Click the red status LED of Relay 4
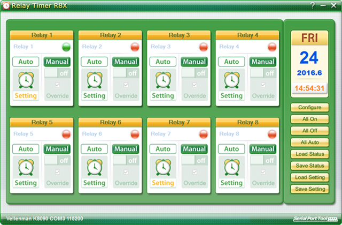 pos(272,47)
